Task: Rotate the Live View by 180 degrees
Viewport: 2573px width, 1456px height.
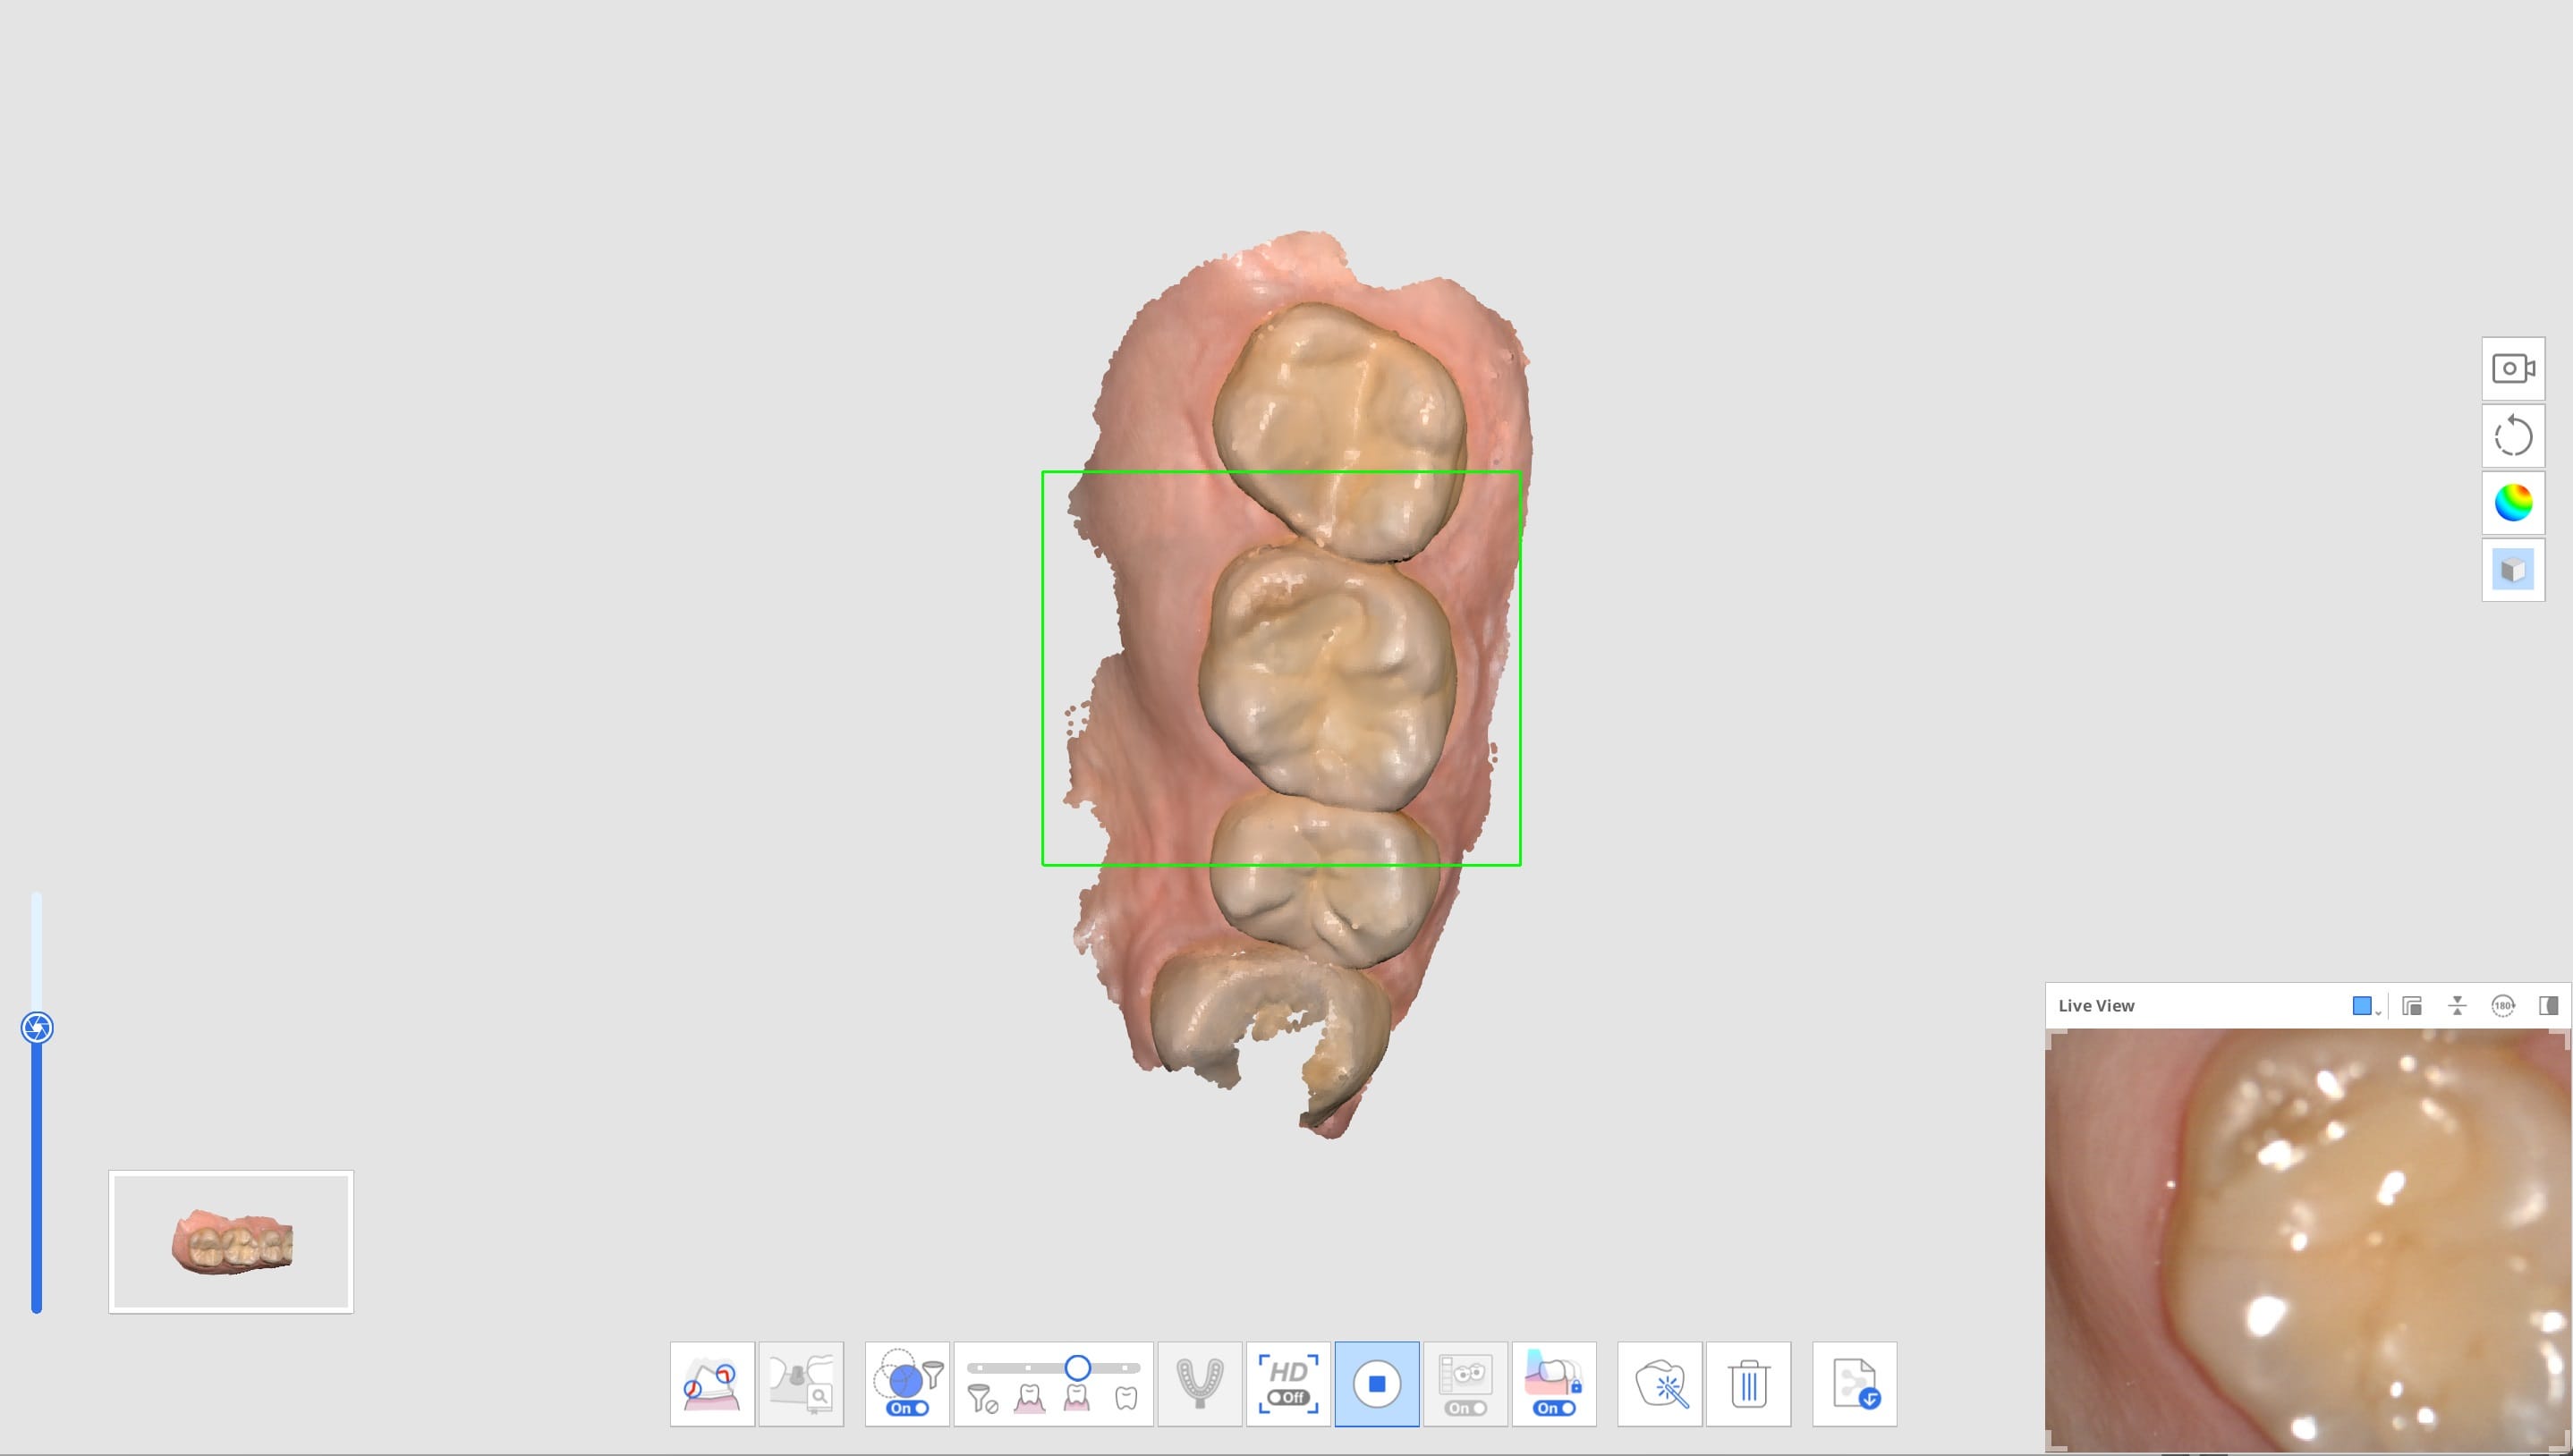Action: pyautogui.click(x=2503, y=1006)
